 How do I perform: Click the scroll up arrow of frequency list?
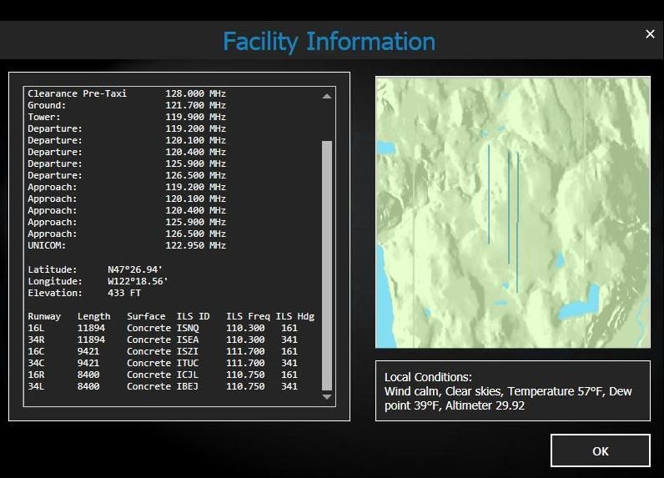[x=326, y=96]
